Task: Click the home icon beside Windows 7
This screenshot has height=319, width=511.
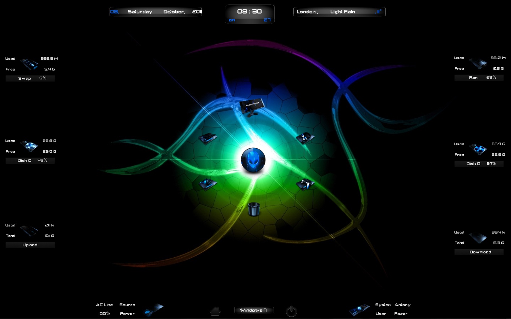Action: (x=215, y=312)
